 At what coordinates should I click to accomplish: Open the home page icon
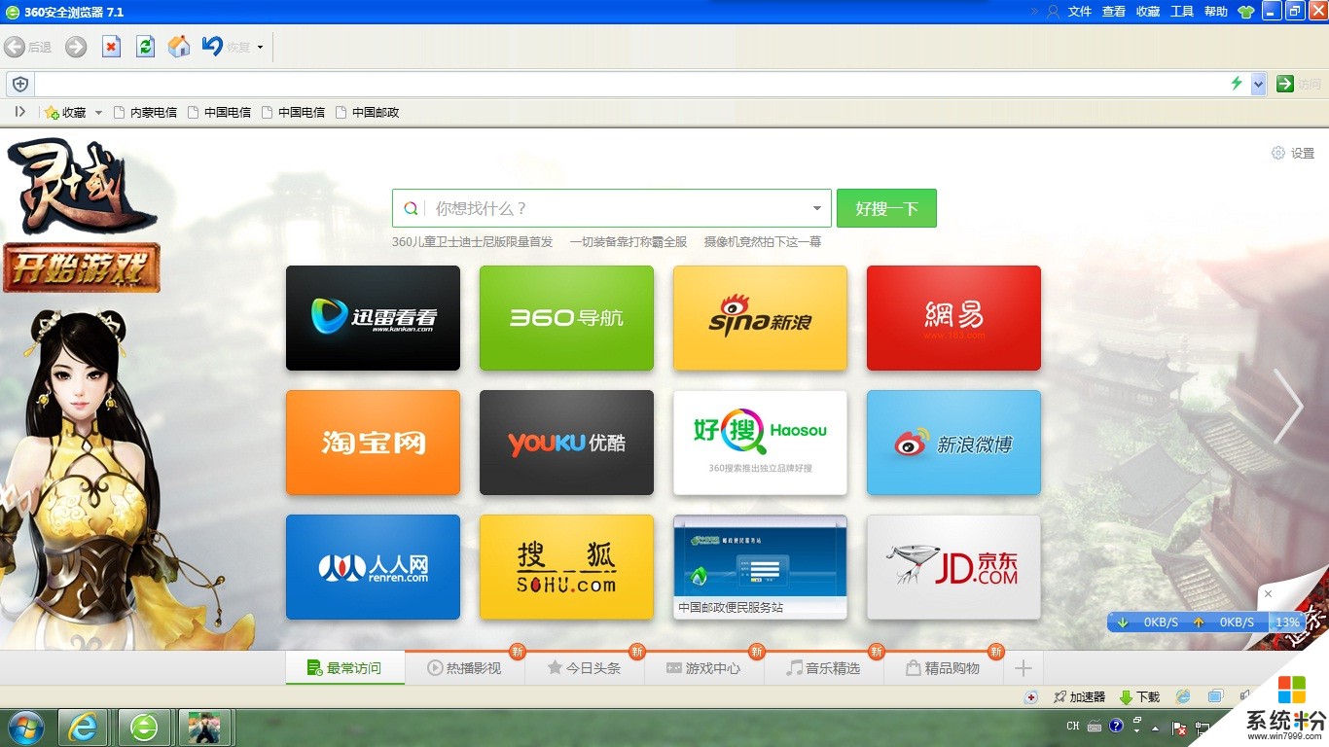coord(179,47)
